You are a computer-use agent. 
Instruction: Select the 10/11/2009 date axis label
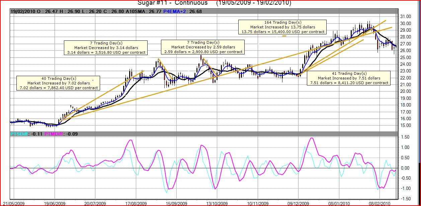(x=258, y=203)
